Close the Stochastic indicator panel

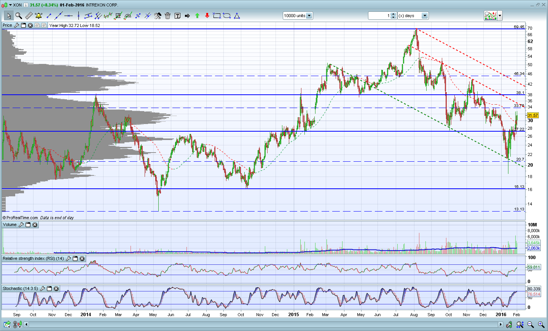56,289
